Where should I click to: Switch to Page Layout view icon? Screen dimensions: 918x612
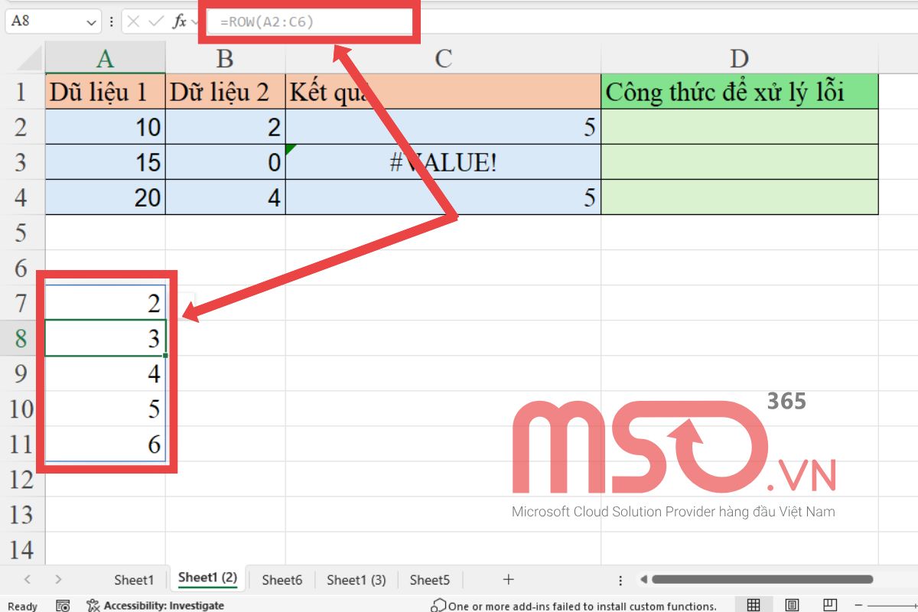click(793, 605)
